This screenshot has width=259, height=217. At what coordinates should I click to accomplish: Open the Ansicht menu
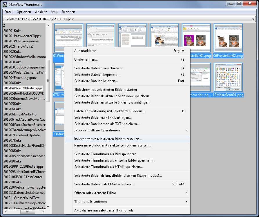(41, 12)
